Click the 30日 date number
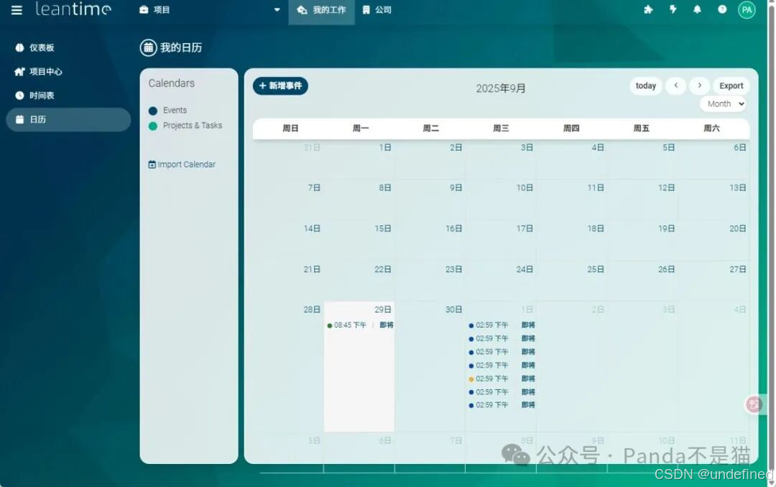The height and width of the screenshot is (487, 776). click(x=453, y=310)
